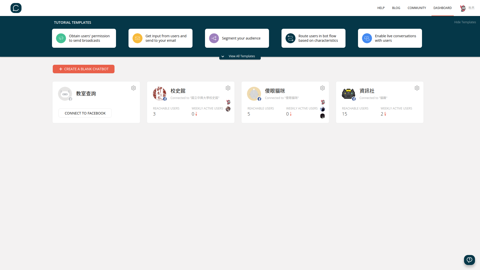Image resolution: width=480 pixels, height=270 pixels.
Task: Open the Community menu item
Action: coord(416,8)
